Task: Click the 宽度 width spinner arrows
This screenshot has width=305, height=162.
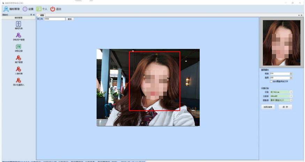Action: coord(291,74)
